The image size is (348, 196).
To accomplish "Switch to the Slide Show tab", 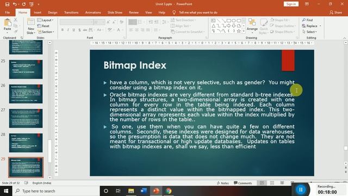I will click(x=115, y=13).
